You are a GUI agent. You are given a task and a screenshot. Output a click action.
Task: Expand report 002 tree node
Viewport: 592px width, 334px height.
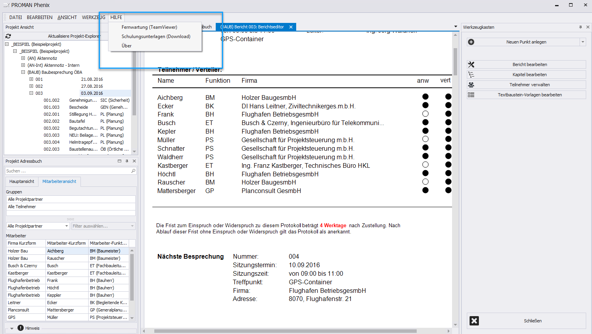pyautogui.click(x=31, y=86)
